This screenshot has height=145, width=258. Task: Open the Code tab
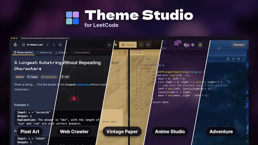click(x=137, y=53)
